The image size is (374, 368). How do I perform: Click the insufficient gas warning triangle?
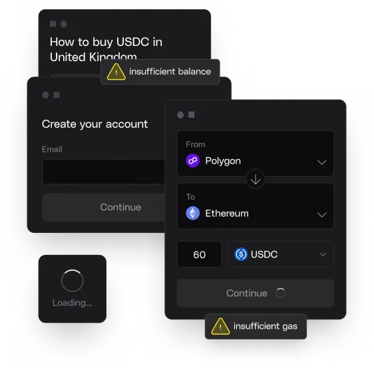coord(220,327)
